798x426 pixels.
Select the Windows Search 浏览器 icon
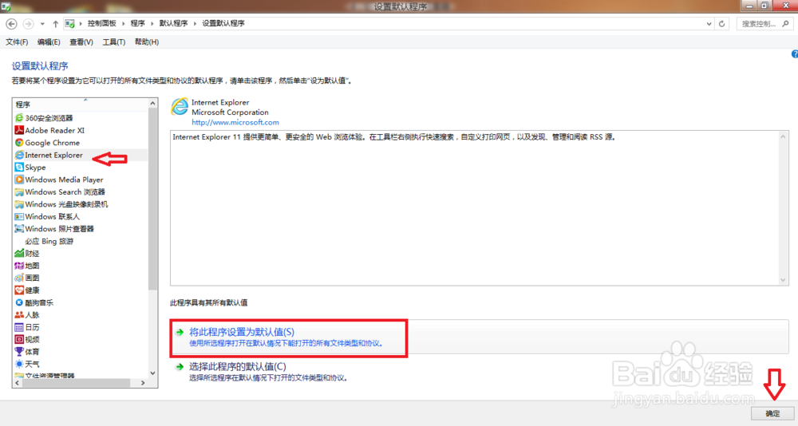point(19,192)
